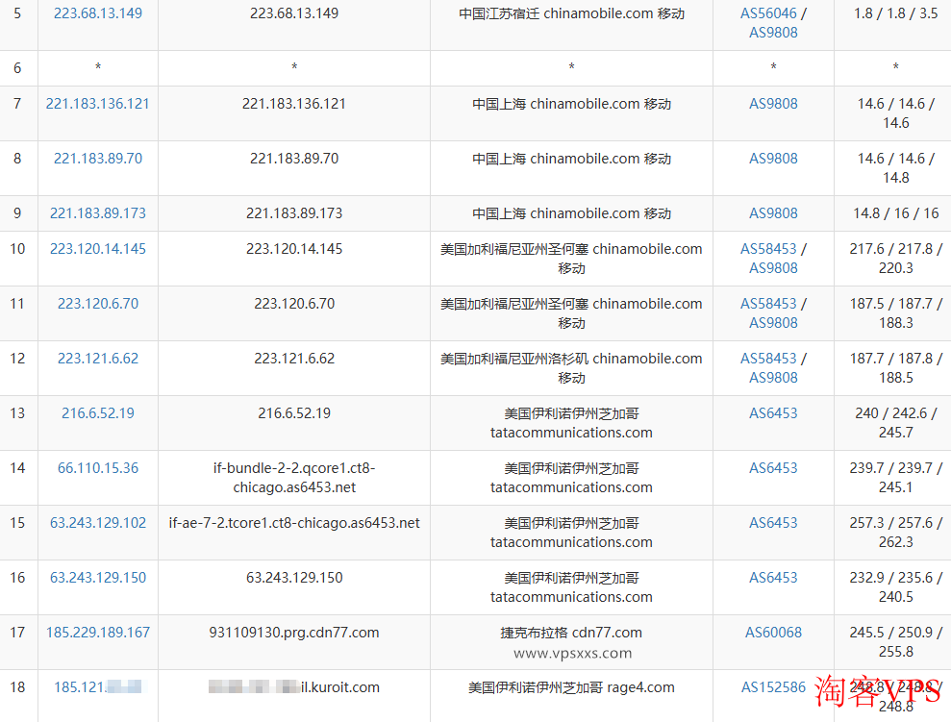Open IP link 223.121.6.62
951x722 pixels.
[x=98, y=359]
